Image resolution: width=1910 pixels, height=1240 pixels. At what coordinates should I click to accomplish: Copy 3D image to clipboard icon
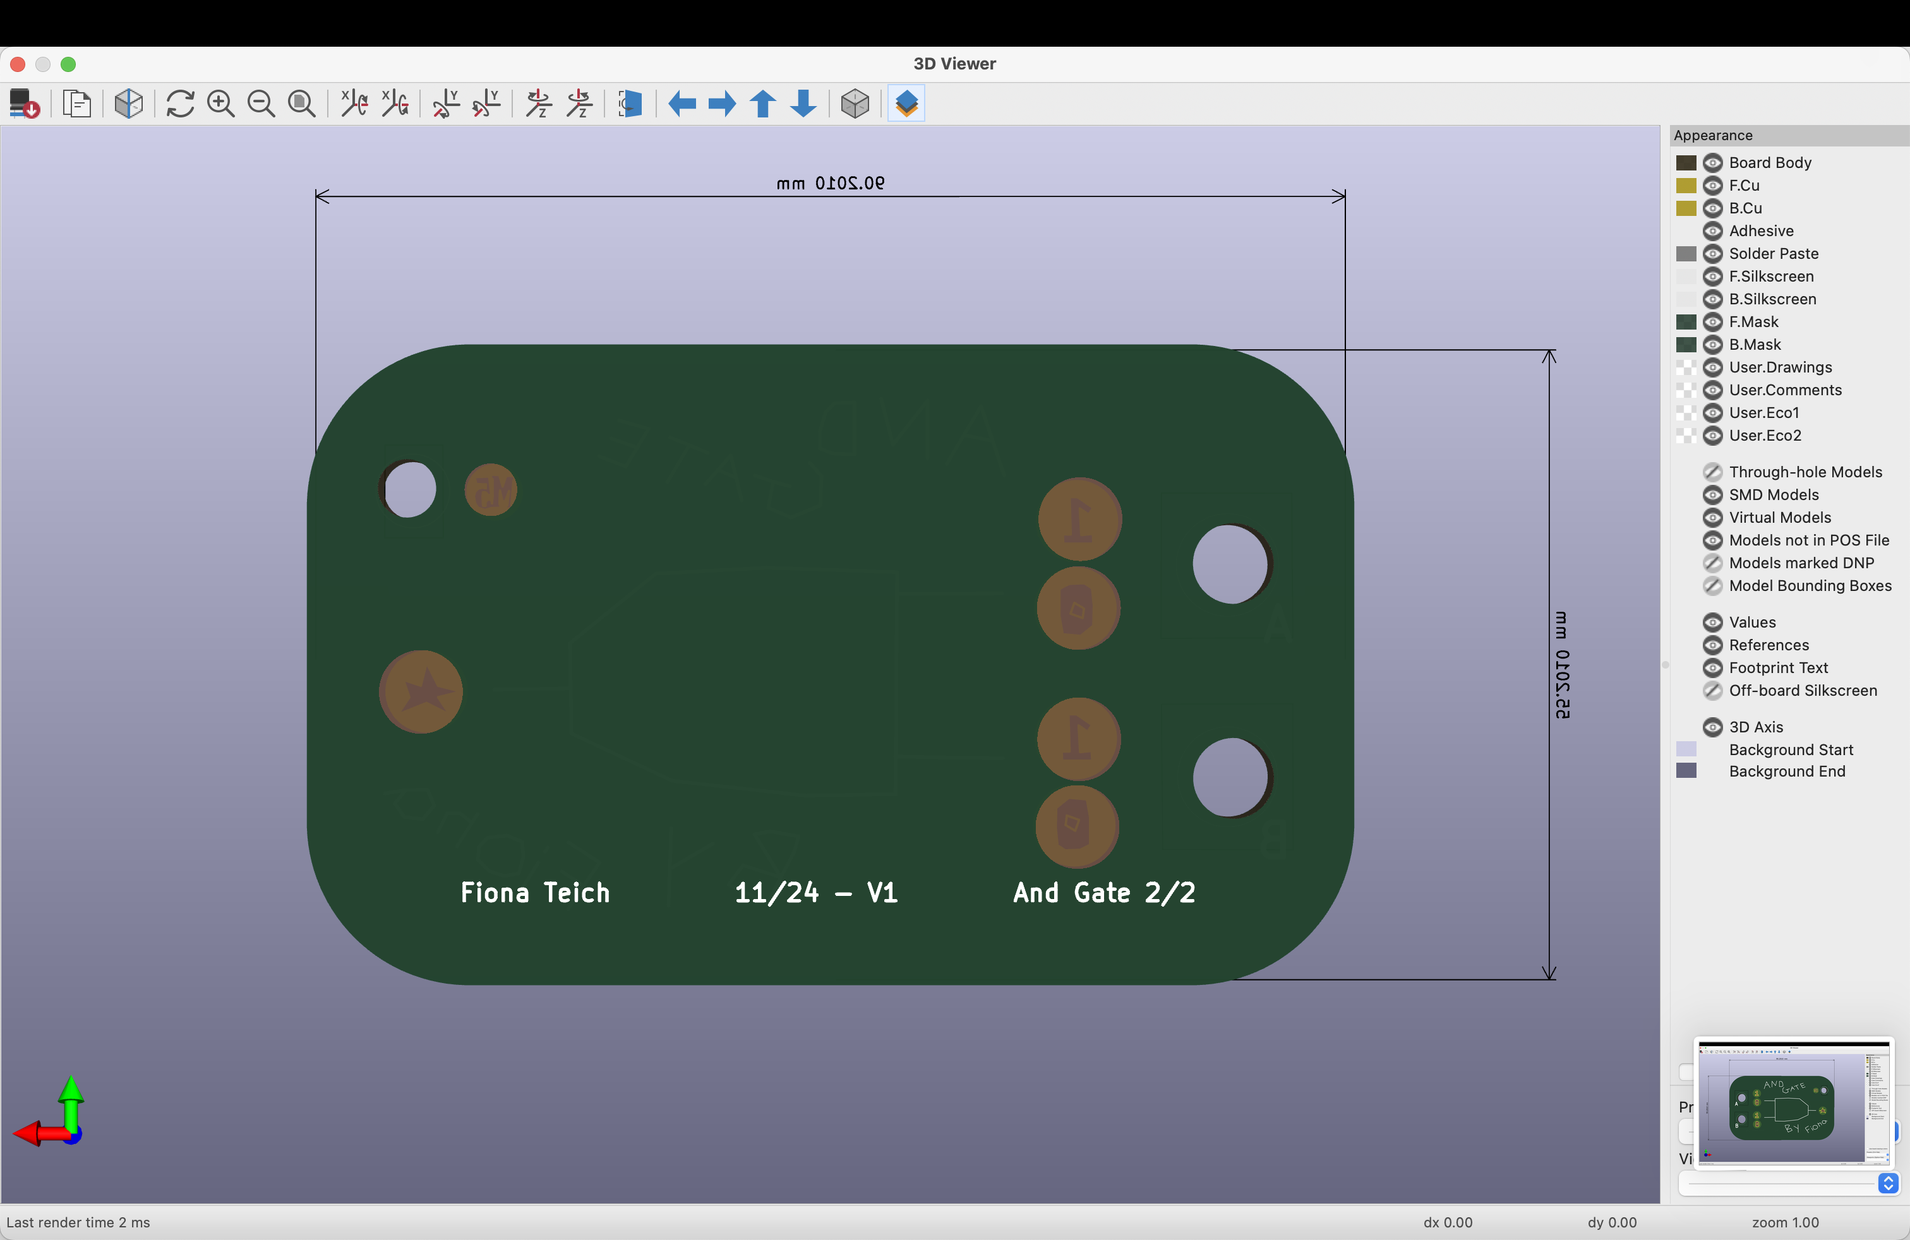77,104
